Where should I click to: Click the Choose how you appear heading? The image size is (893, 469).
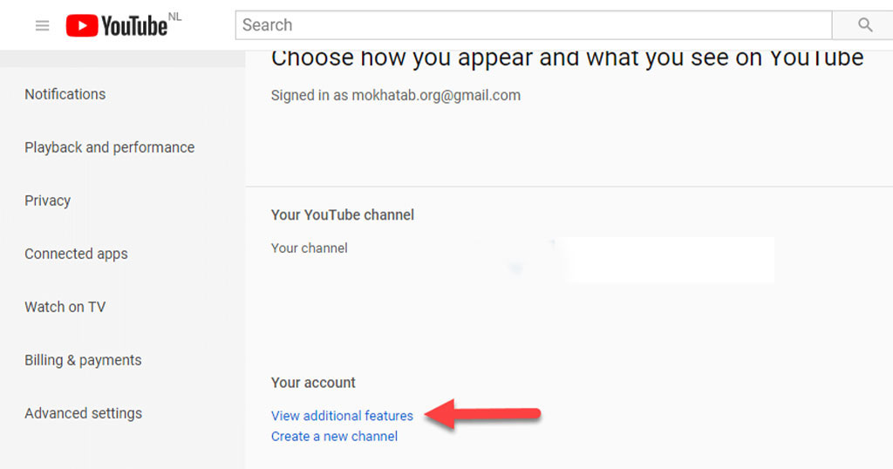tap(567, 58)
